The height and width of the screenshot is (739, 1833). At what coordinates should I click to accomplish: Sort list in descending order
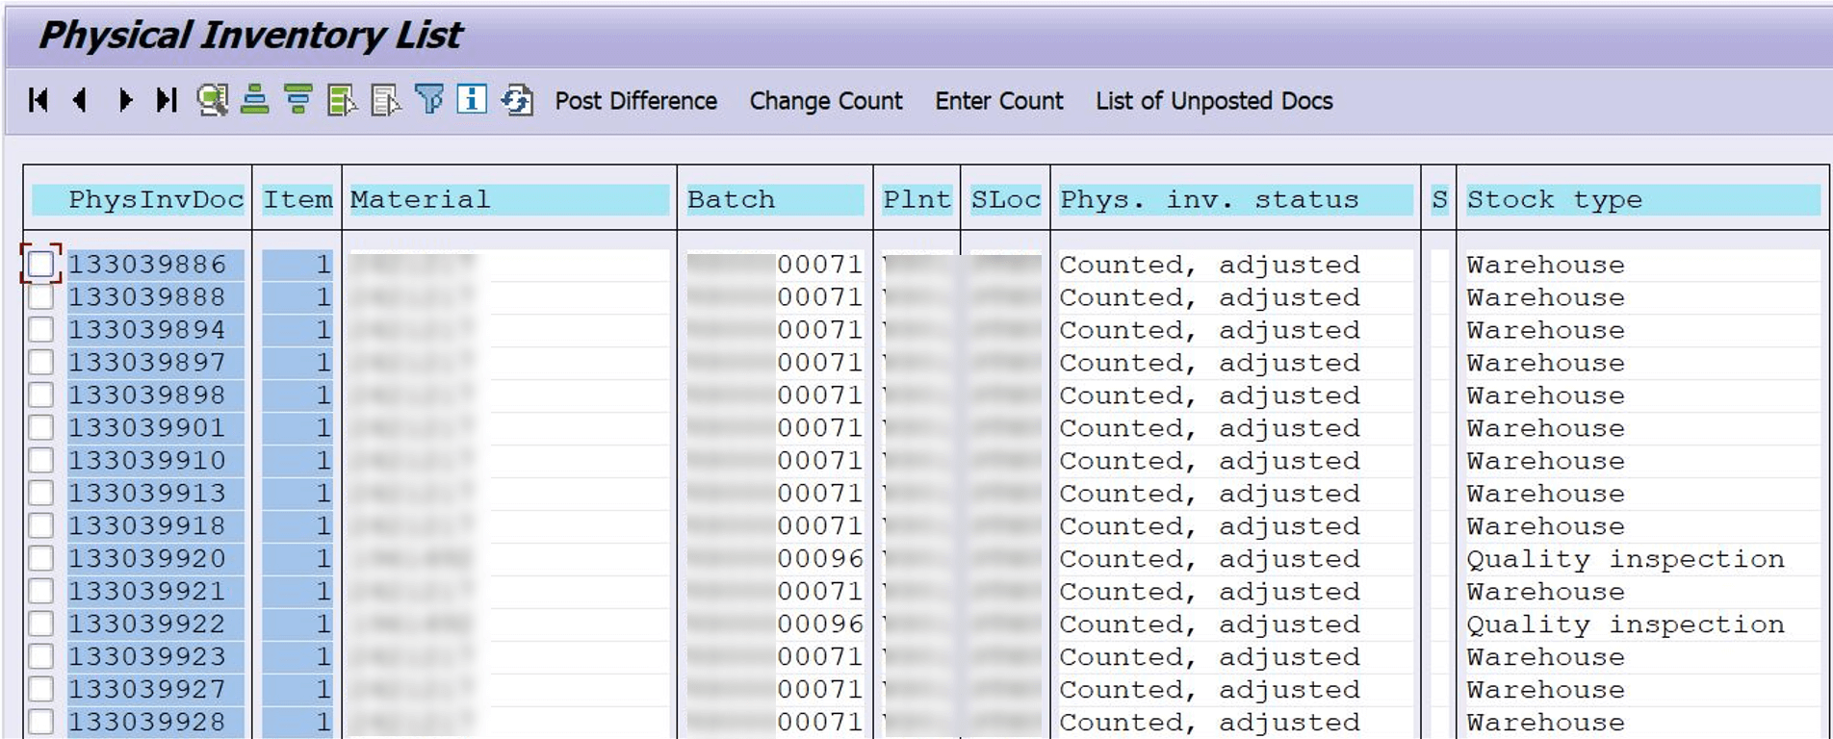[x=298, y=100]
